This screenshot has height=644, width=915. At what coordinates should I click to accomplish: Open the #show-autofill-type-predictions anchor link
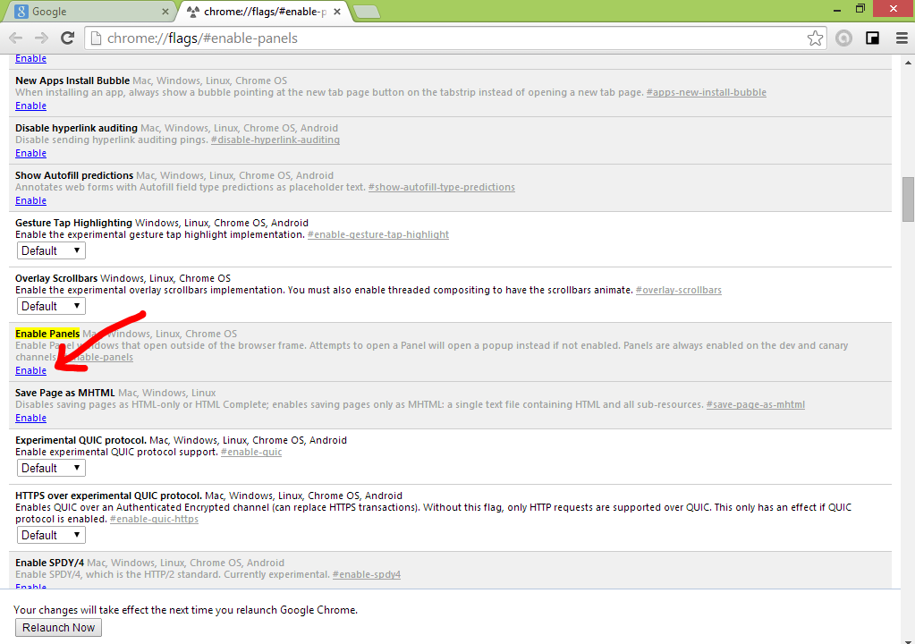coord(442,187)
